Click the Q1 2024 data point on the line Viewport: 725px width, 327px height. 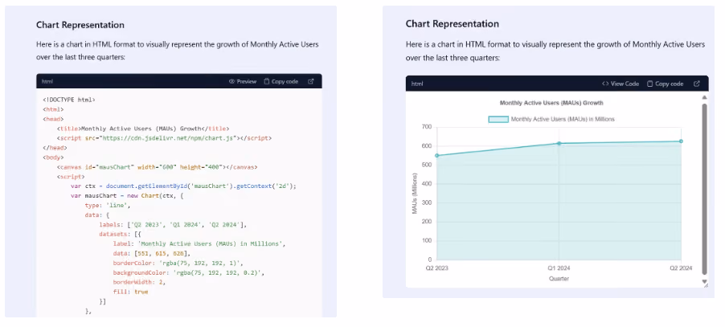(559, 143)
